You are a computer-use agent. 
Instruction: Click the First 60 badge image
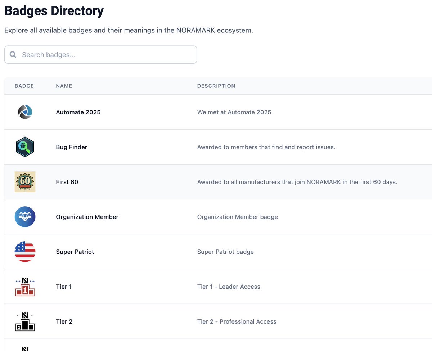[x=25, y=182]
